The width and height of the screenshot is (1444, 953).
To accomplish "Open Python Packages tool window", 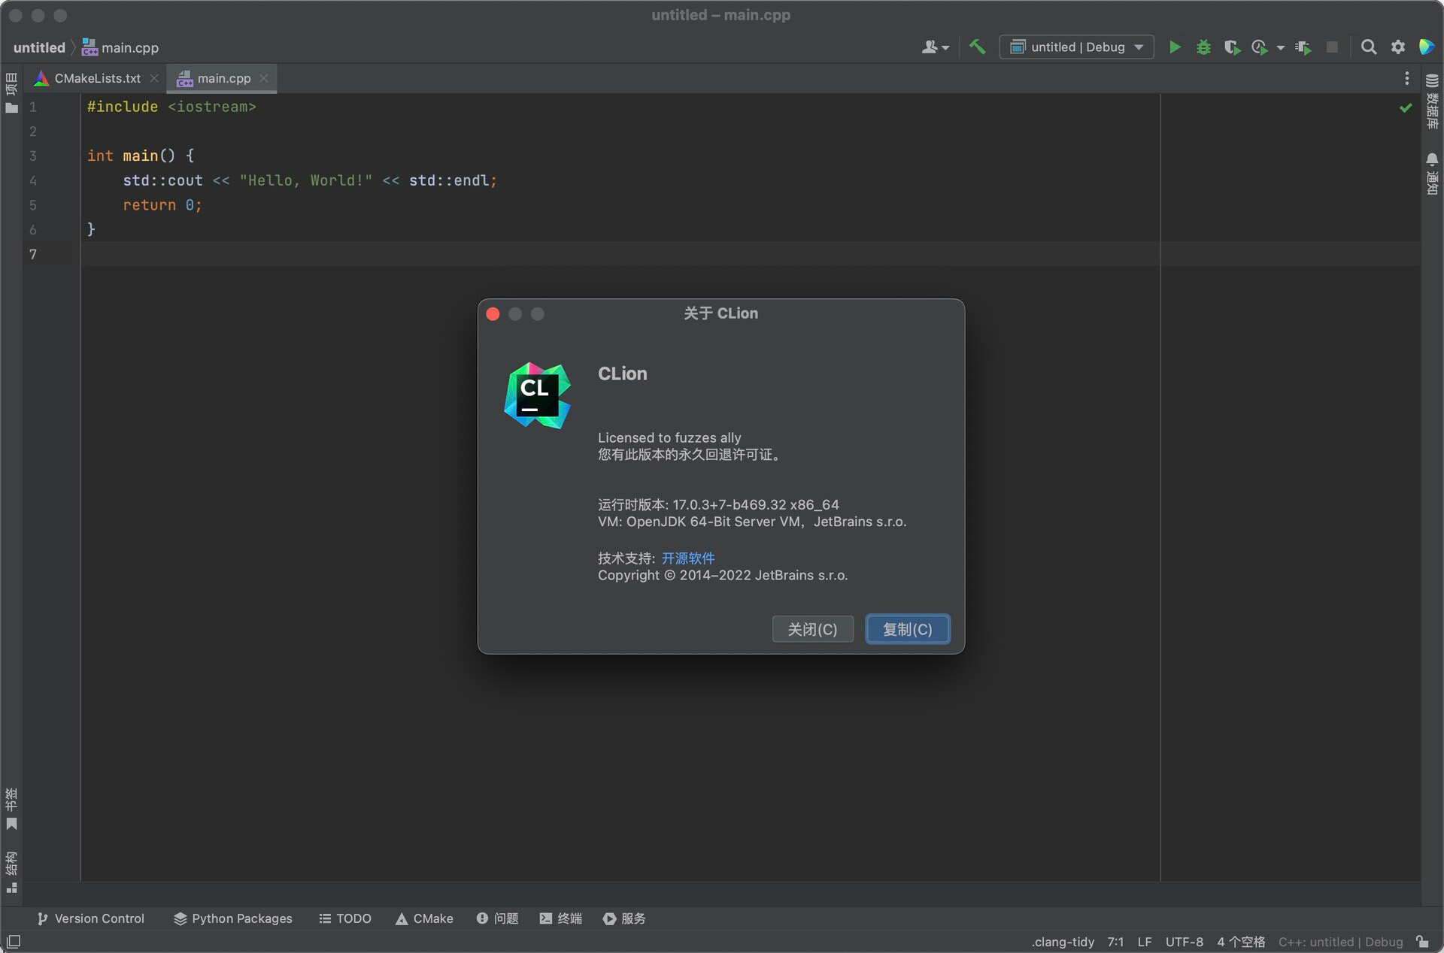I will [233, 918].
